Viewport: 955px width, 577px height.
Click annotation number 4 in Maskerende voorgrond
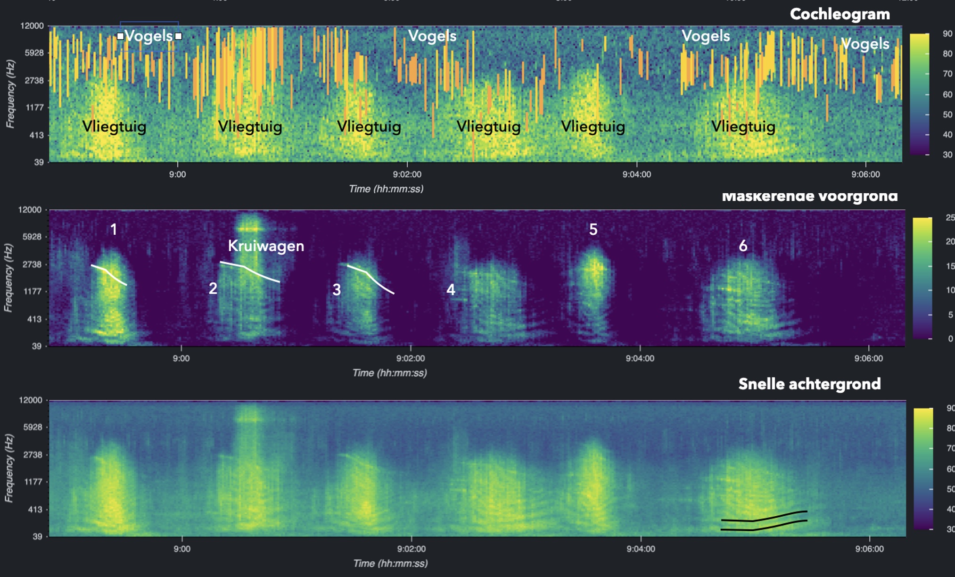(451, 289)
